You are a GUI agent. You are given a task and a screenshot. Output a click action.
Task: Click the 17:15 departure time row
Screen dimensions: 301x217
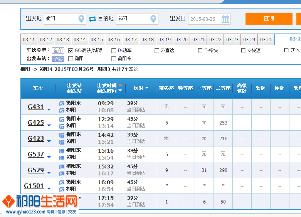[106, 198]
